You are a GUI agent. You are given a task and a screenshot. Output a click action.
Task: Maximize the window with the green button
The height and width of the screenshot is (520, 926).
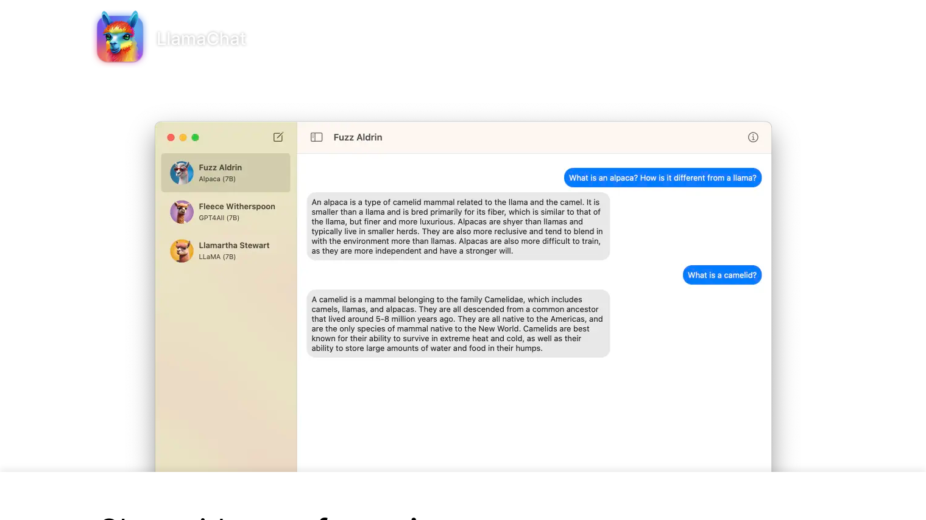(x=195, y=137)
